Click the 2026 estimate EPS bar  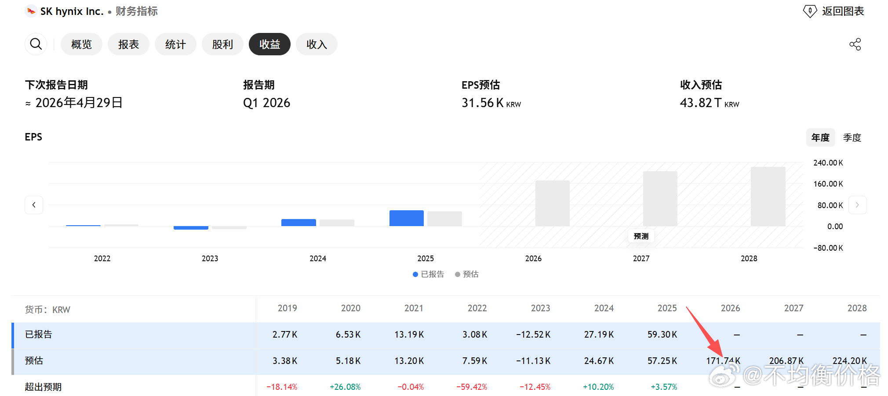pyautogui.click(x=553, y=203)
